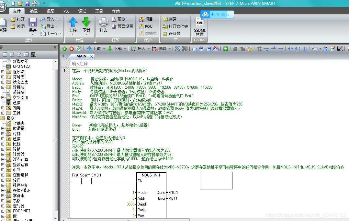Open the 视图 ribbon tab
Viewport: 349px width, 221px height.
click(50, 11)
